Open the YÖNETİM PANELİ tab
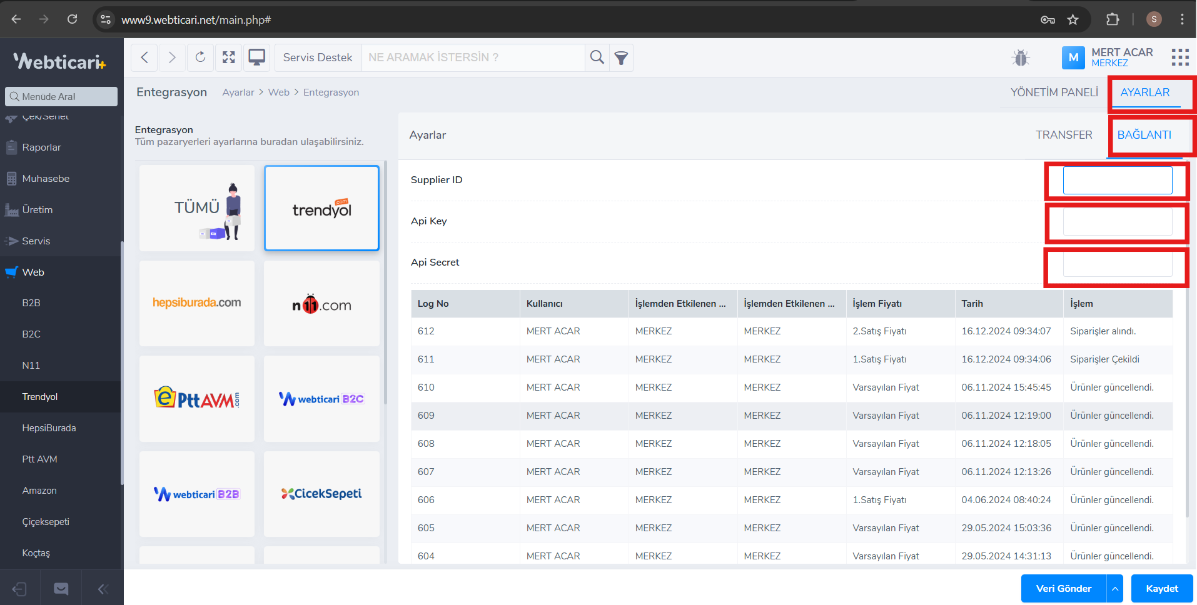 (x=1054, y=92)
